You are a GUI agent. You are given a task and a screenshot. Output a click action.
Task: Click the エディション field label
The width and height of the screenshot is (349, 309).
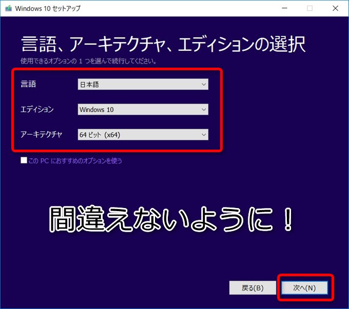pos(37,109)
